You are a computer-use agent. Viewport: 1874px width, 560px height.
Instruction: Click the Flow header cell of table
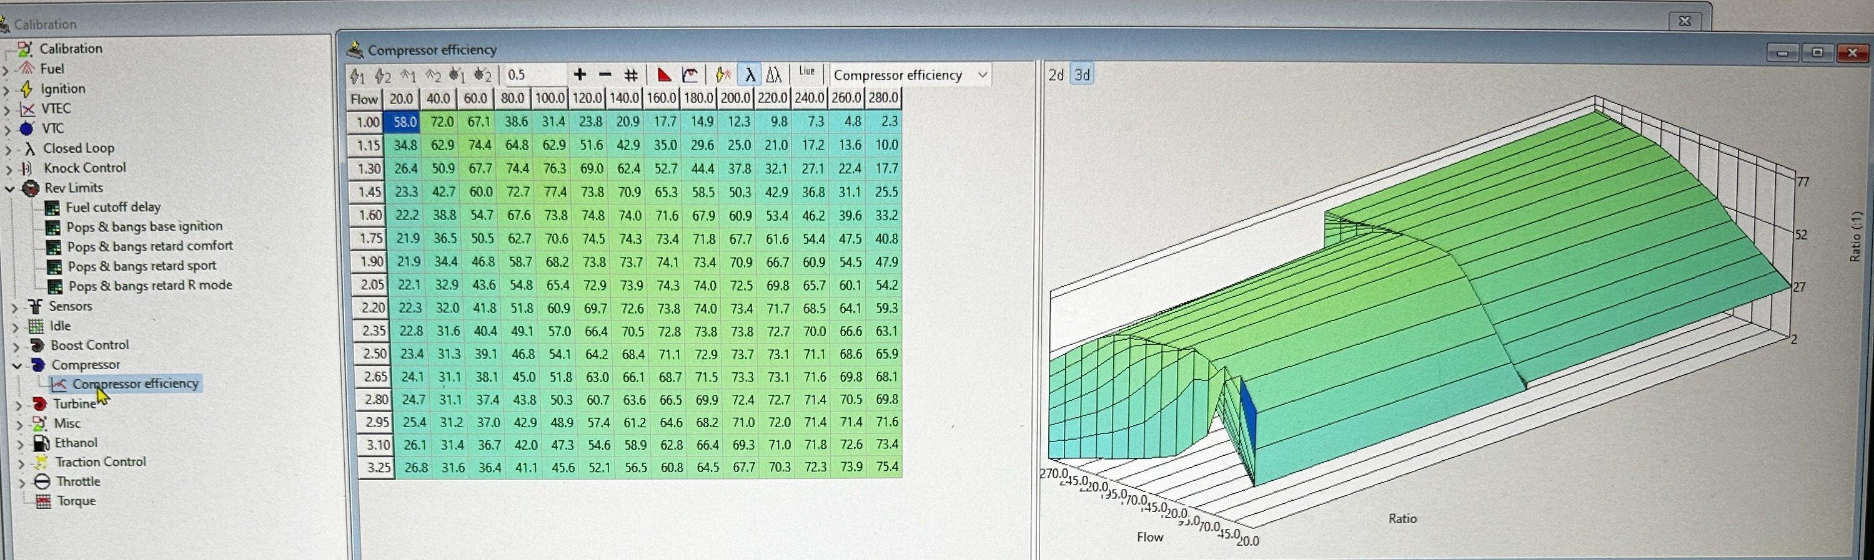[x=364, y=99]
